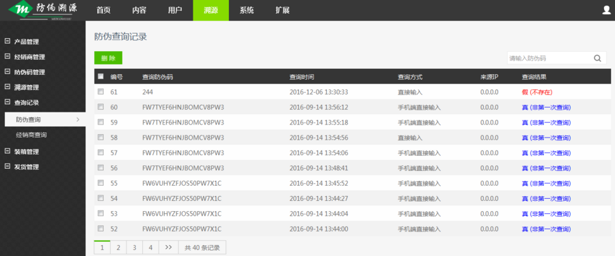Click timestamp 2016-09-14 13:54:56
The image size is (615, 256).
click(x=319, y=138)
